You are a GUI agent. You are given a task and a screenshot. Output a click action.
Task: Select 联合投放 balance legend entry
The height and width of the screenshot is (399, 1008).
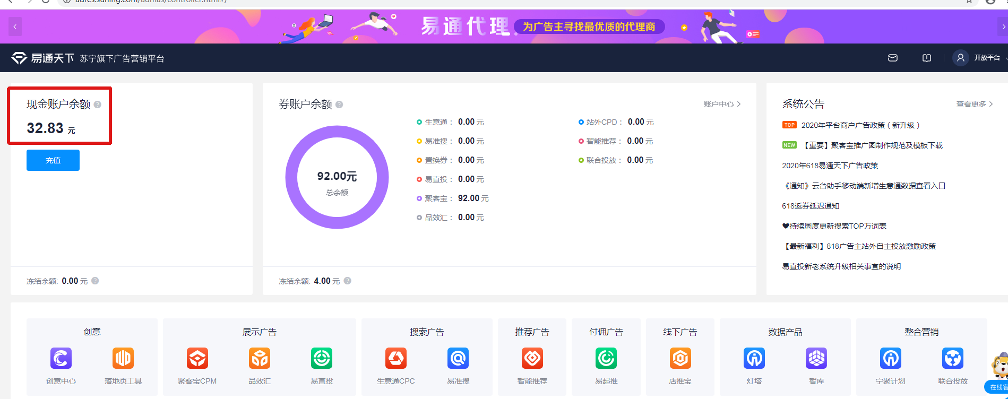[x=616, y=160]
